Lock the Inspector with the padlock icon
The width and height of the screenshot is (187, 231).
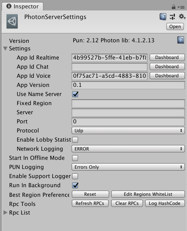[x=173, y=7]
